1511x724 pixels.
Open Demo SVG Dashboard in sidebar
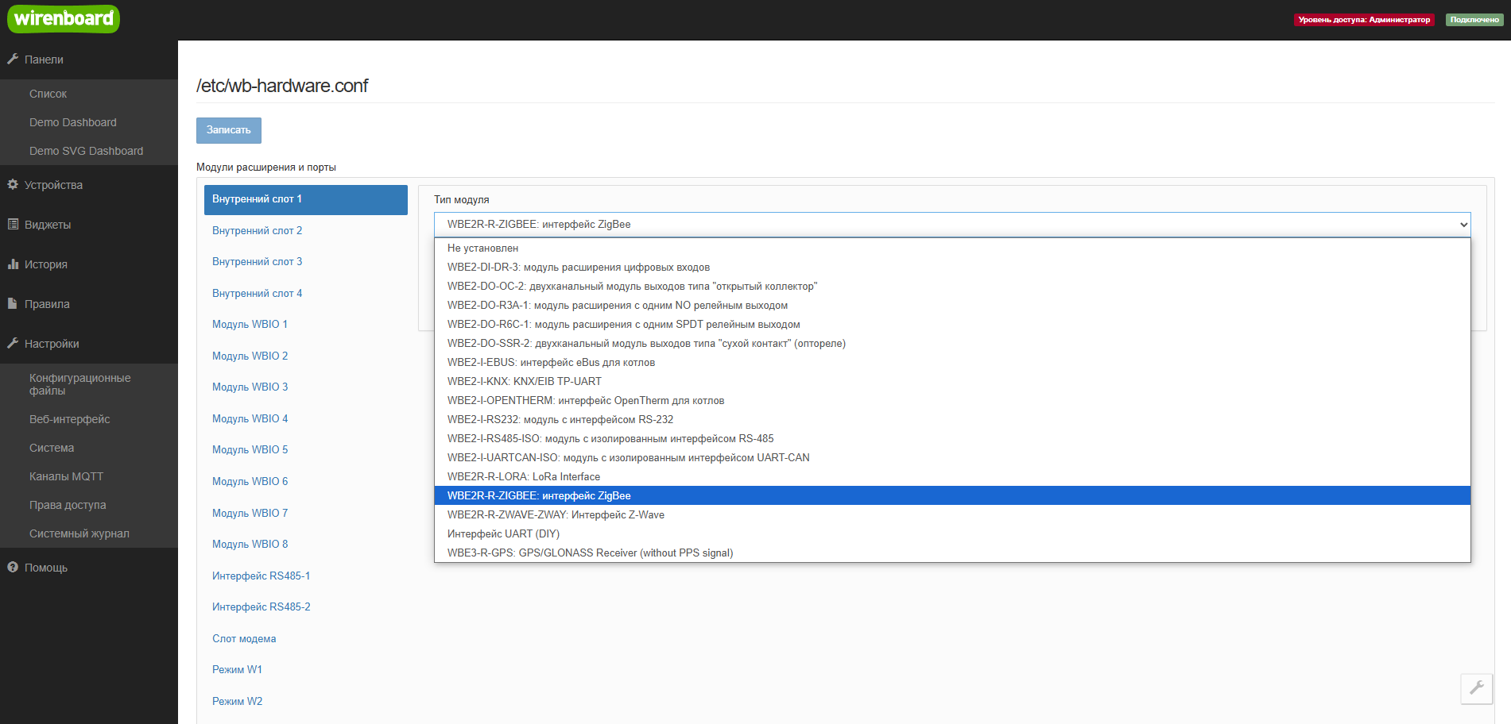(89, 151)
